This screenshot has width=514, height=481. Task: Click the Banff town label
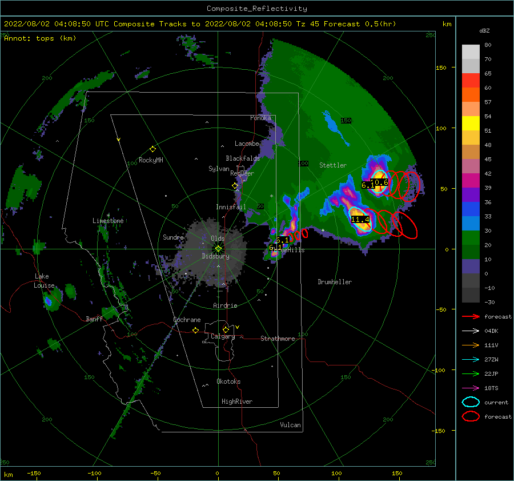pos(94,319)
